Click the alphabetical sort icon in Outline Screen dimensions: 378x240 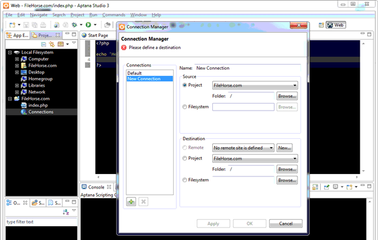coord(66,212)
